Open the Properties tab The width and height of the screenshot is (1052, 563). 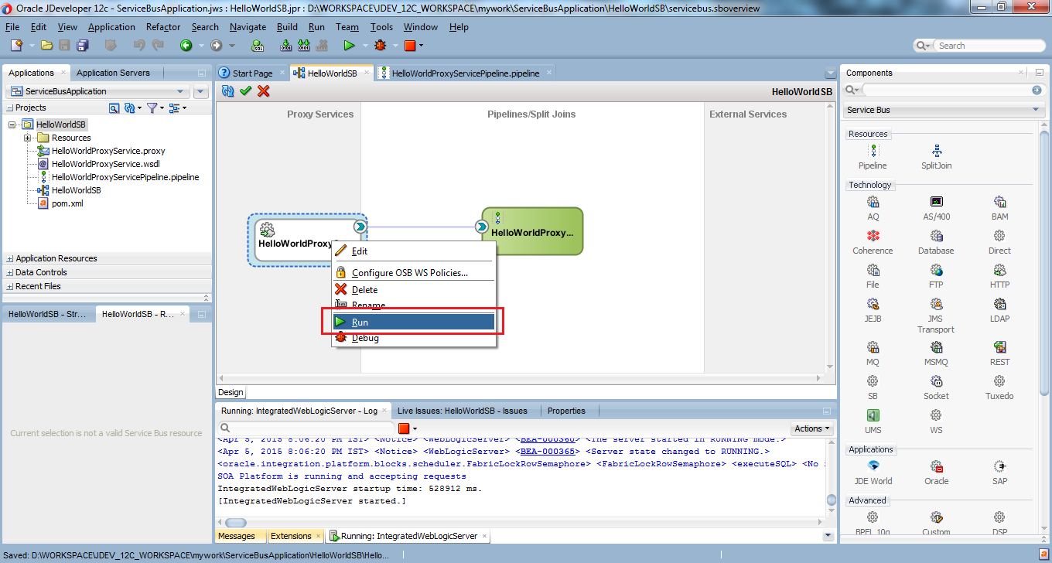tap(566, 411)
